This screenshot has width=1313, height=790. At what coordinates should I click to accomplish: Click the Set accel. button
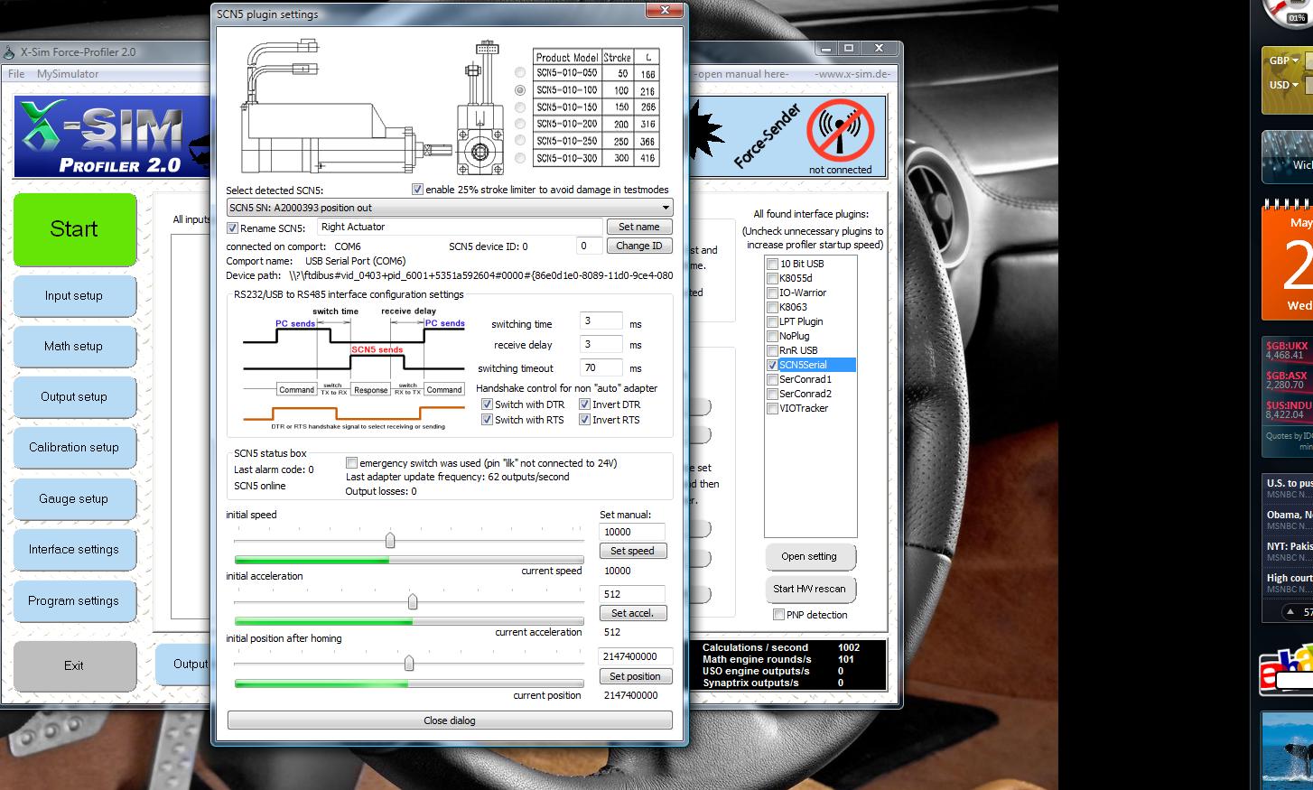(632, 613)
